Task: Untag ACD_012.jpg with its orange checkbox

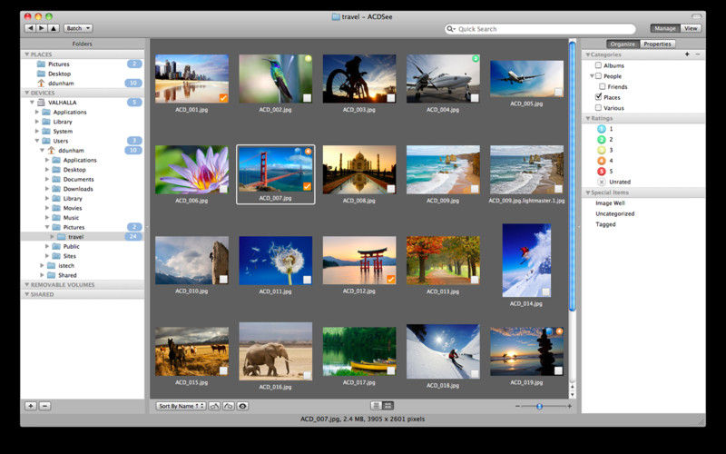Action: point(391,279)
